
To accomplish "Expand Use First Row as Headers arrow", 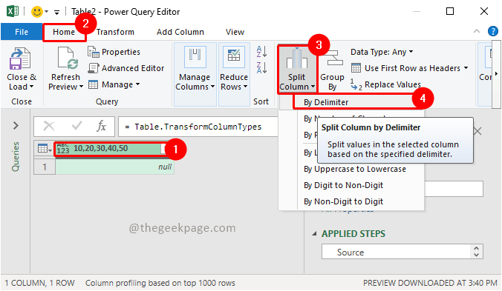I will [466, 68].
